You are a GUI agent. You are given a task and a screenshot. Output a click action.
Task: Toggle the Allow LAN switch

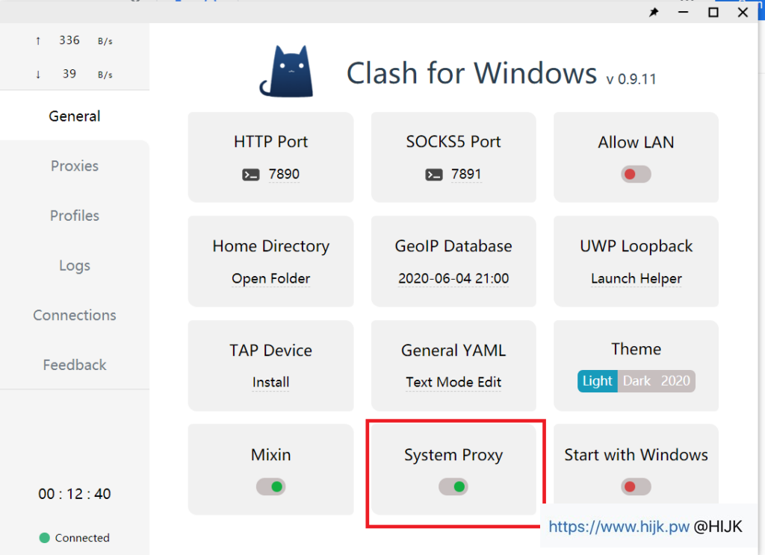tap(636, 175)
